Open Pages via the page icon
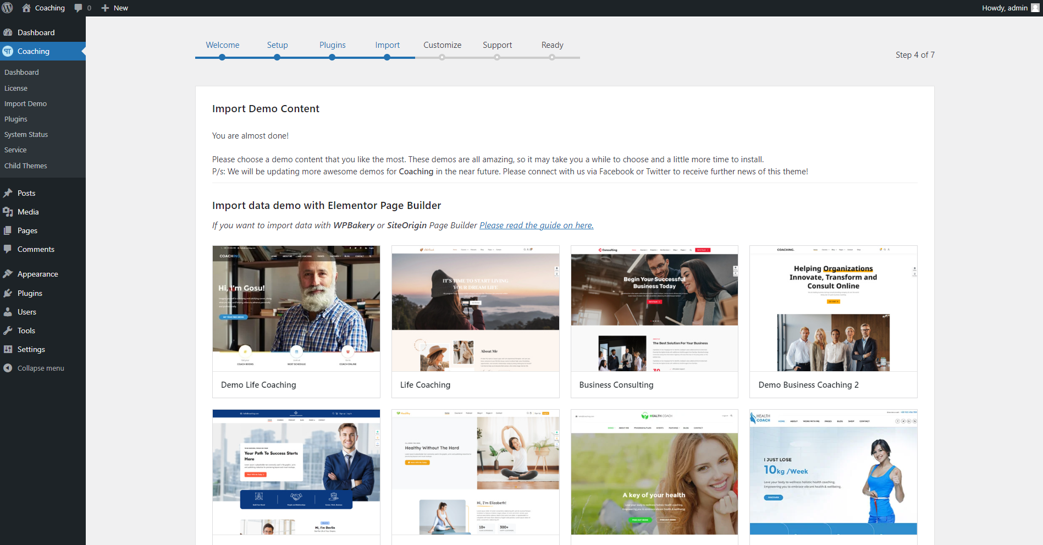The width and height of the screenshot is (1043, 545). click(9, 230)
